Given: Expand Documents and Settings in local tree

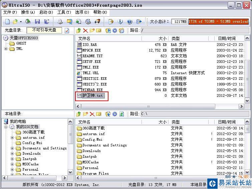Looking at the screenshot, I should (12, 148).
